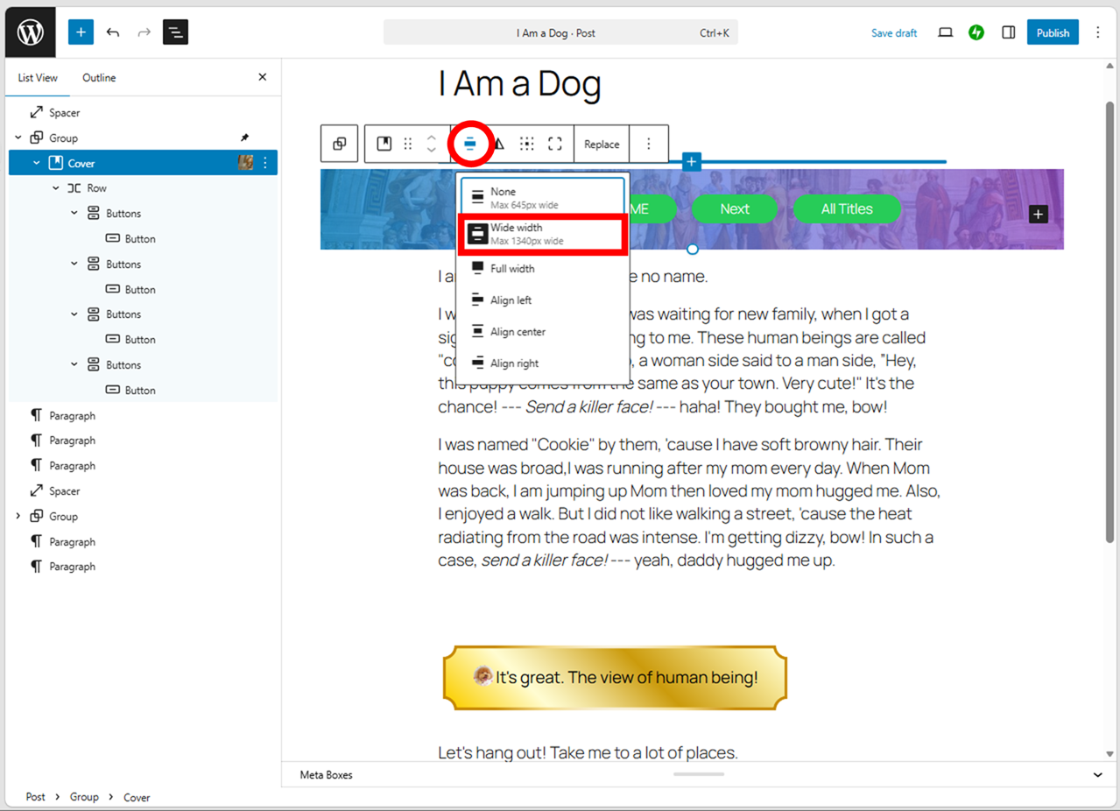
Task: Toggle Document Overview list view icon
Action: tap(175, 32)
